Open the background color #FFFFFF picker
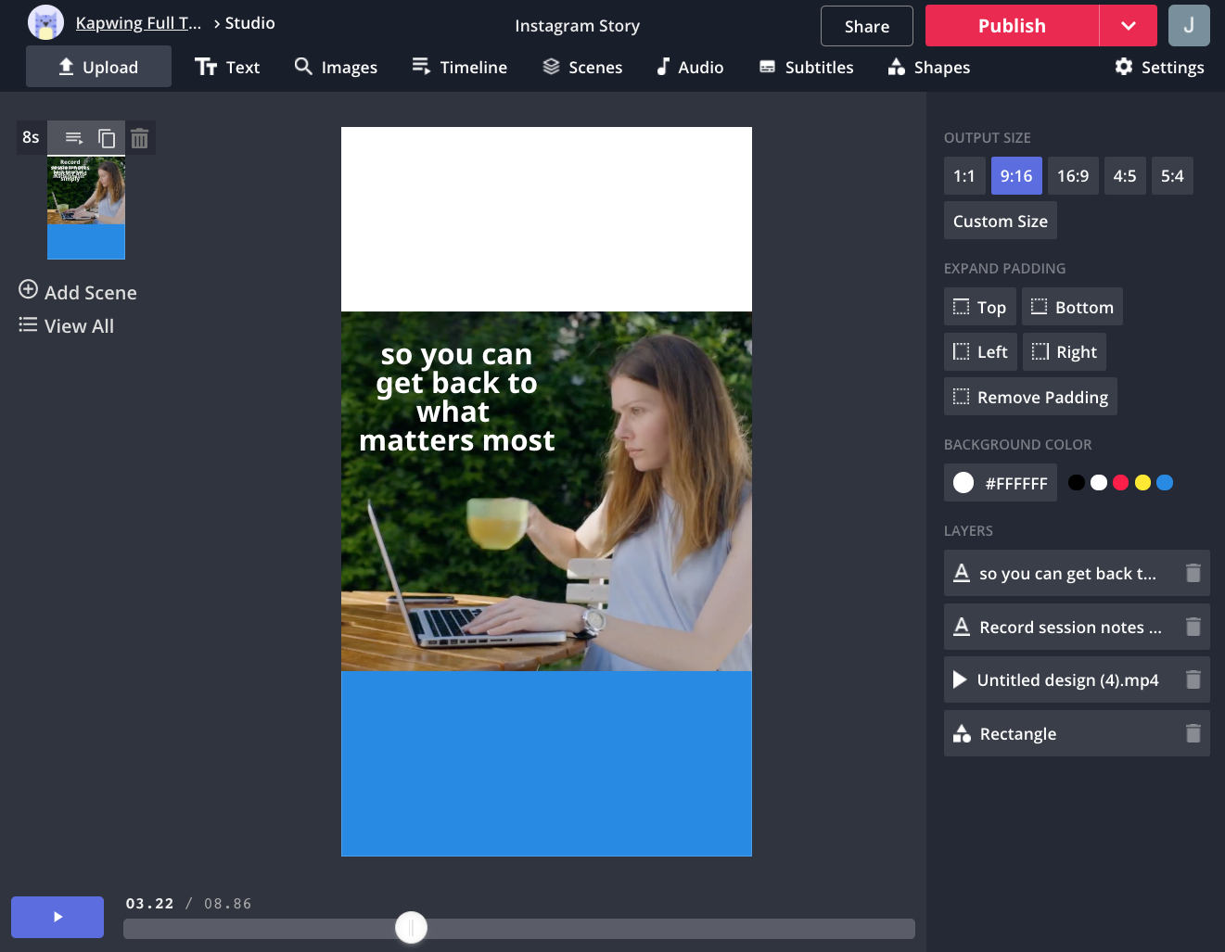The height and width of the screenshot is (952, 1225). tap(1000, 483)
